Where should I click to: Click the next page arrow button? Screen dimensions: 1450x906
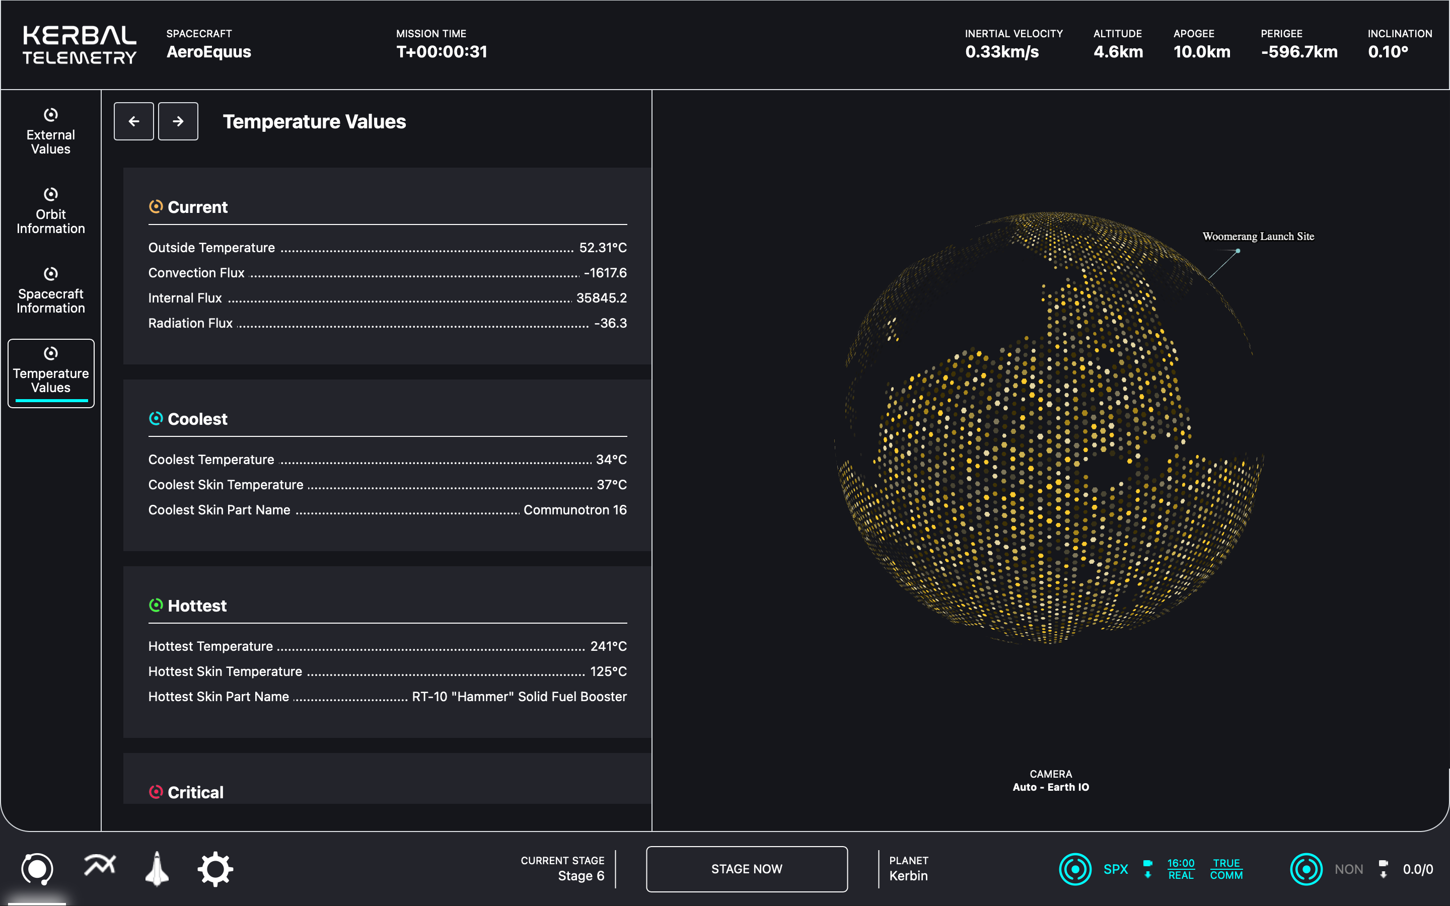tap(178, 121)
